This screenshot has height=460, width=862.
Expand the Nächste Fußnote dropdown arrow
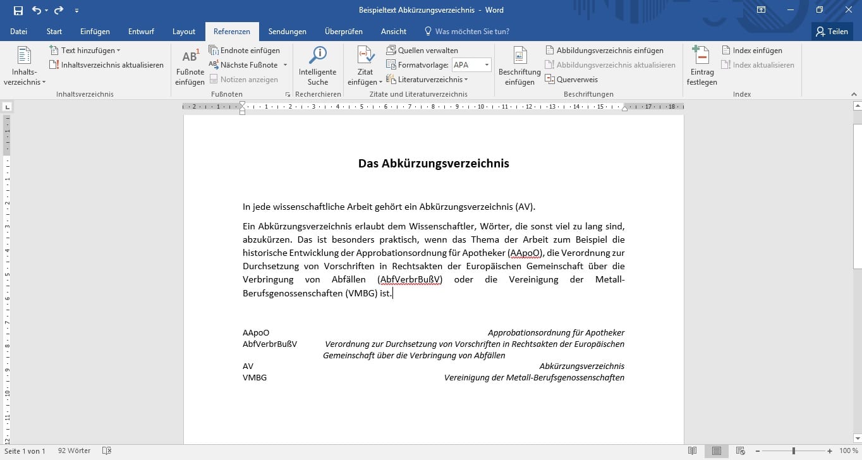click(285, 65)
